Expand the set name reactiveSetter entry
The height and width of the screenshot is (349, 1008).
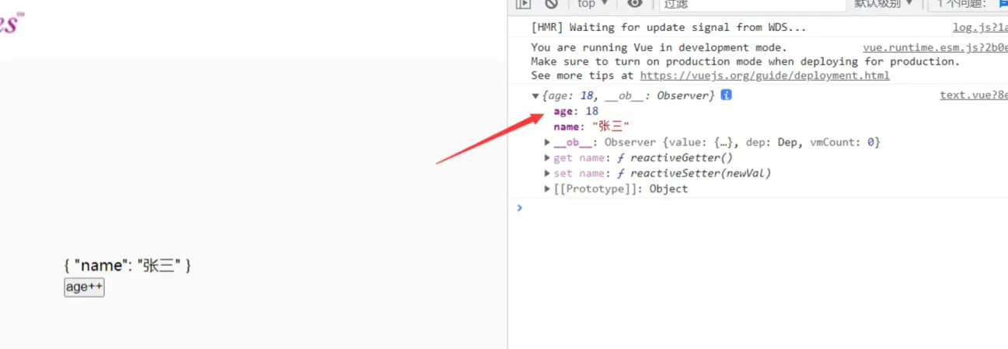tap(547, 174)
